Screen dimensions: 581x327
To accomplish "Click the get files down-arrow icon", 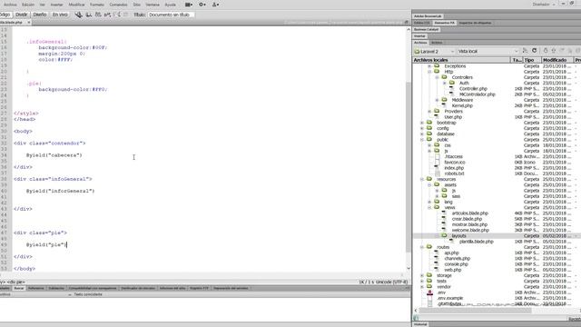I will pyautogui.click(x=546, y=51).
